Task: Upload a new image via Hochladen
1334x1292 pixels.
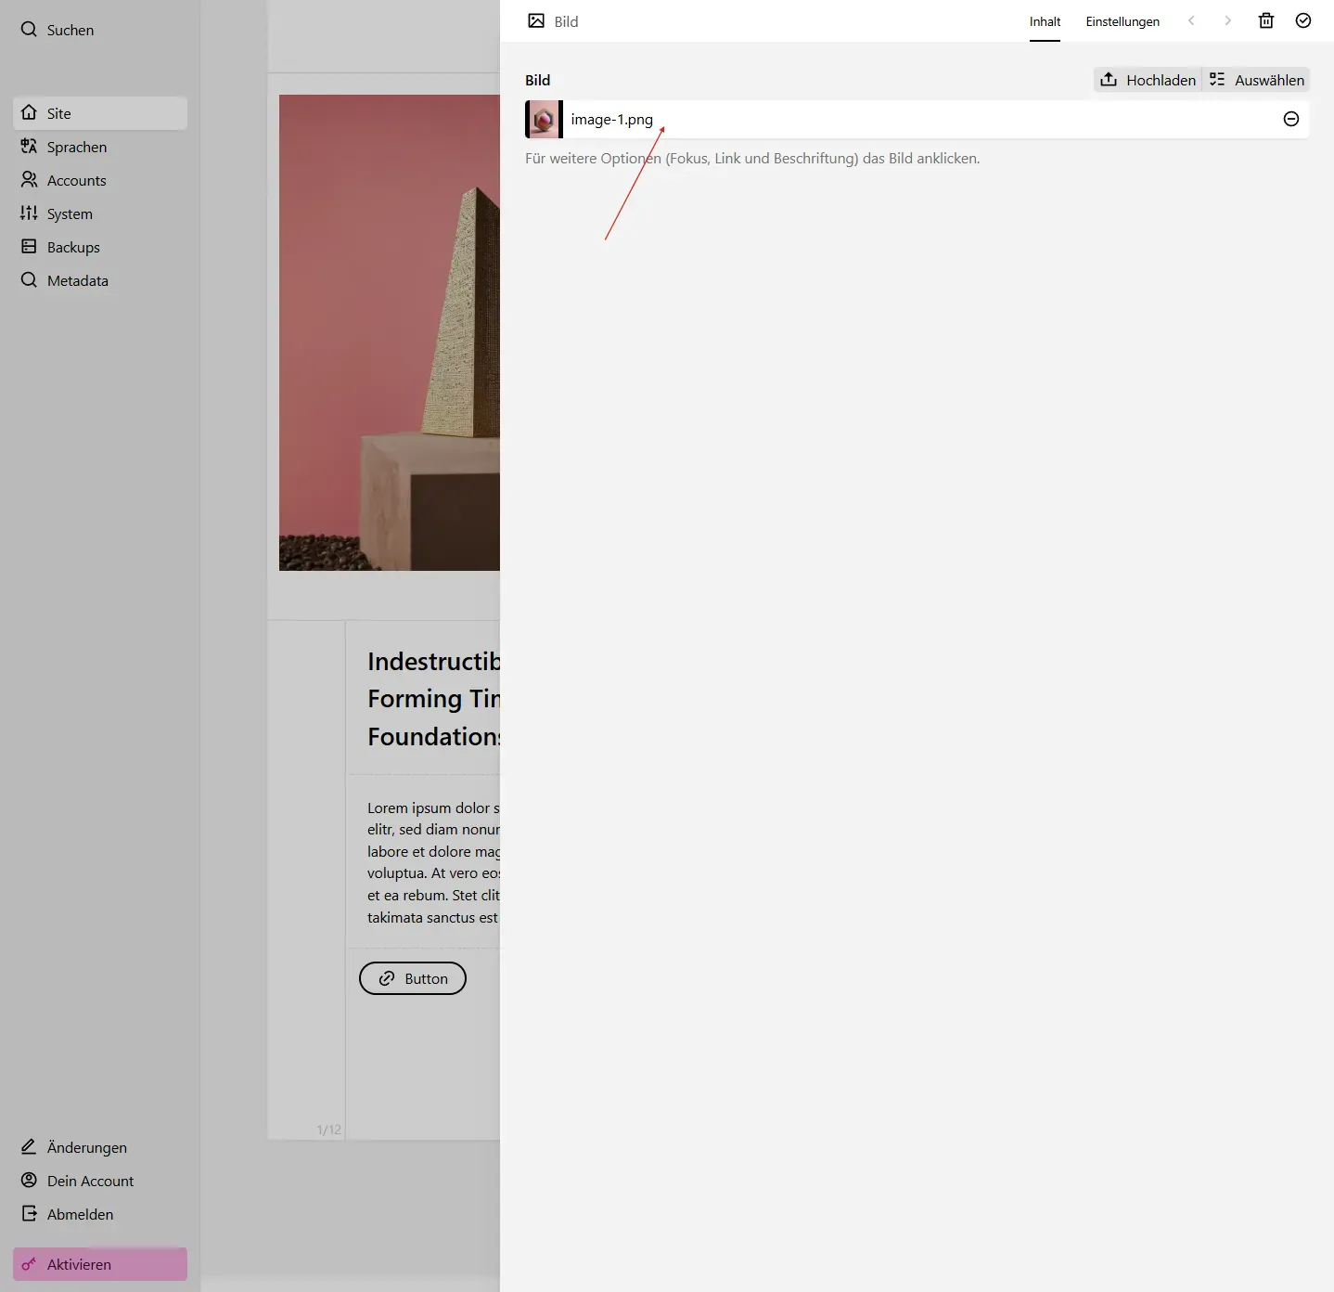Action: [1148, 80]
